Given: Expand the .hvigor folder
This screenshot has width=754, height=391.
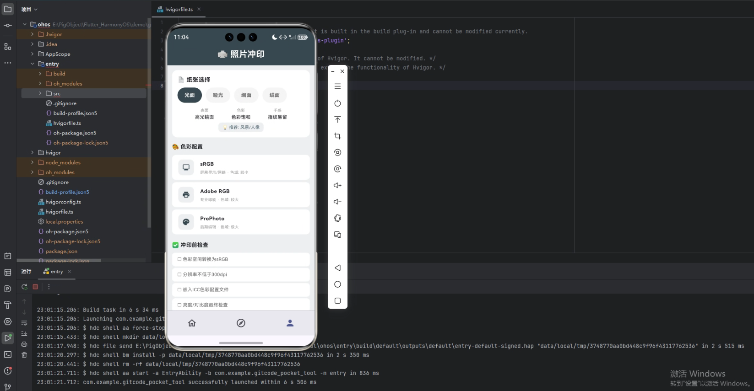Looking at the screenshot, I should pyautogui.click(x=33, y=34).
